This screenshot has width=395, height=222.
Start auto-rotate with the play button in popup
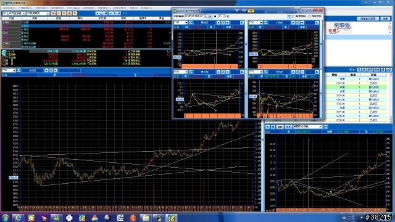pos(210,16)
